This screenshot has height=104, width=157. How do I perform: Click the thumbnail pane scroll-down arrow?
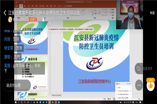50,96
